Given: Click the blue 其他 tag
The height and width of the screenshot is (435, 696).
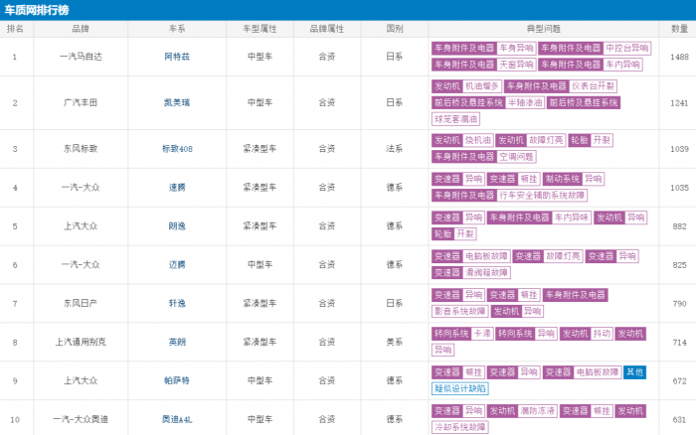Looking at the screenshot, I should [634, 372].
